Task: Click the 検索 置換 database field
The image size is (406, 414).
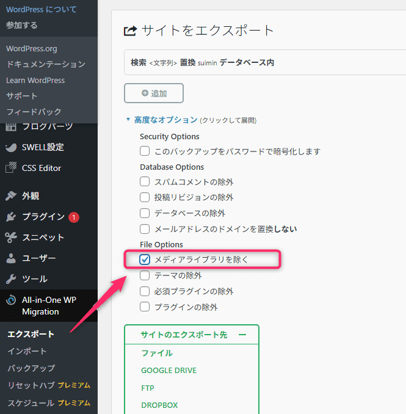Action: tap(265, 62)
